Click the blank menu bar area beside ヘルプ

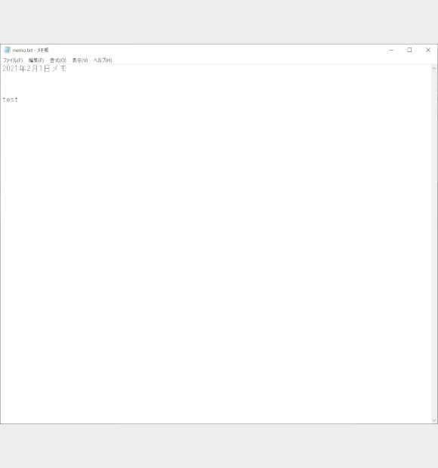(x=269, y=60)
